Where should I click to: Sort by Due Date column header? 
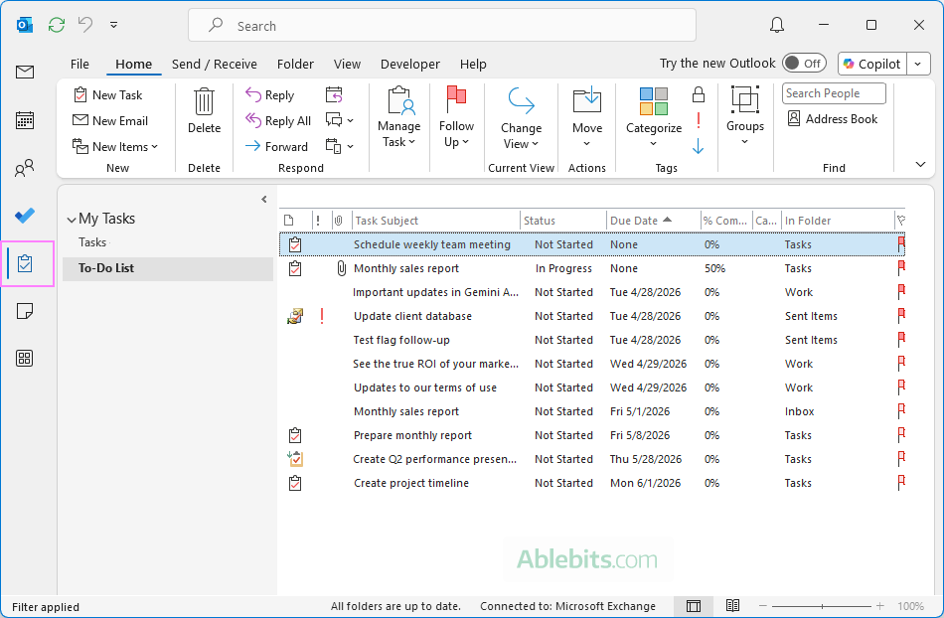click(x=653, y=221)
